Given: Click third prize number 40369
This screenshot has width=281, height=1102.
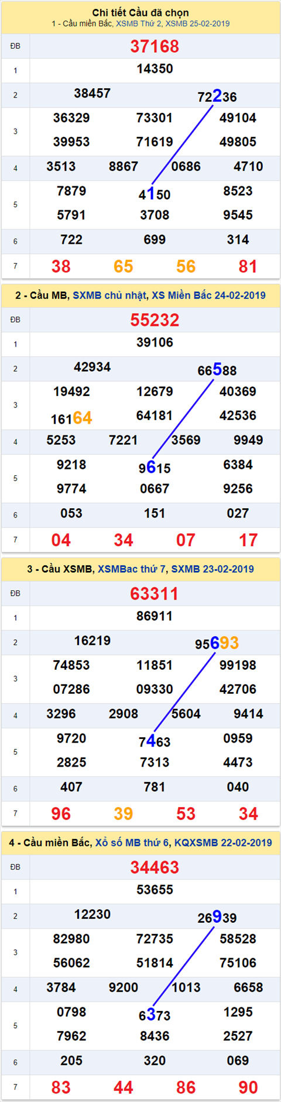Looking at the screenshot, I should tap(238, 392).
